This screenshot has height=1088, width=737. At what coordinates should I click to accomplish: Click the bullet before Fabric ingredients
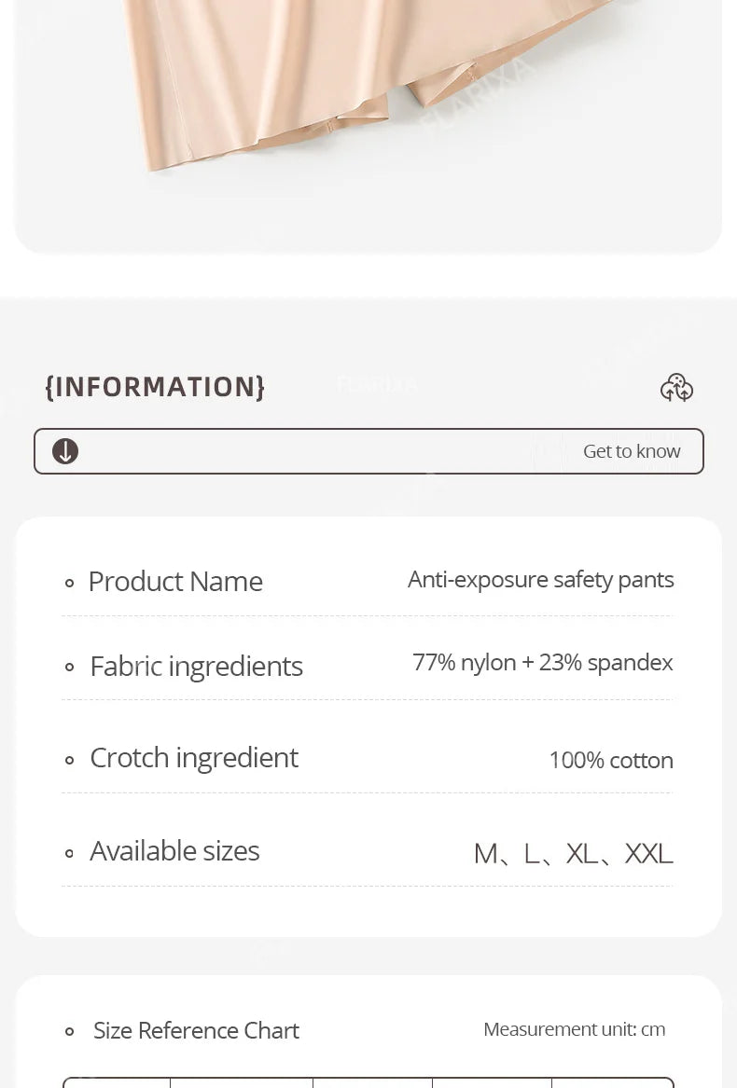tap(69, 668)
